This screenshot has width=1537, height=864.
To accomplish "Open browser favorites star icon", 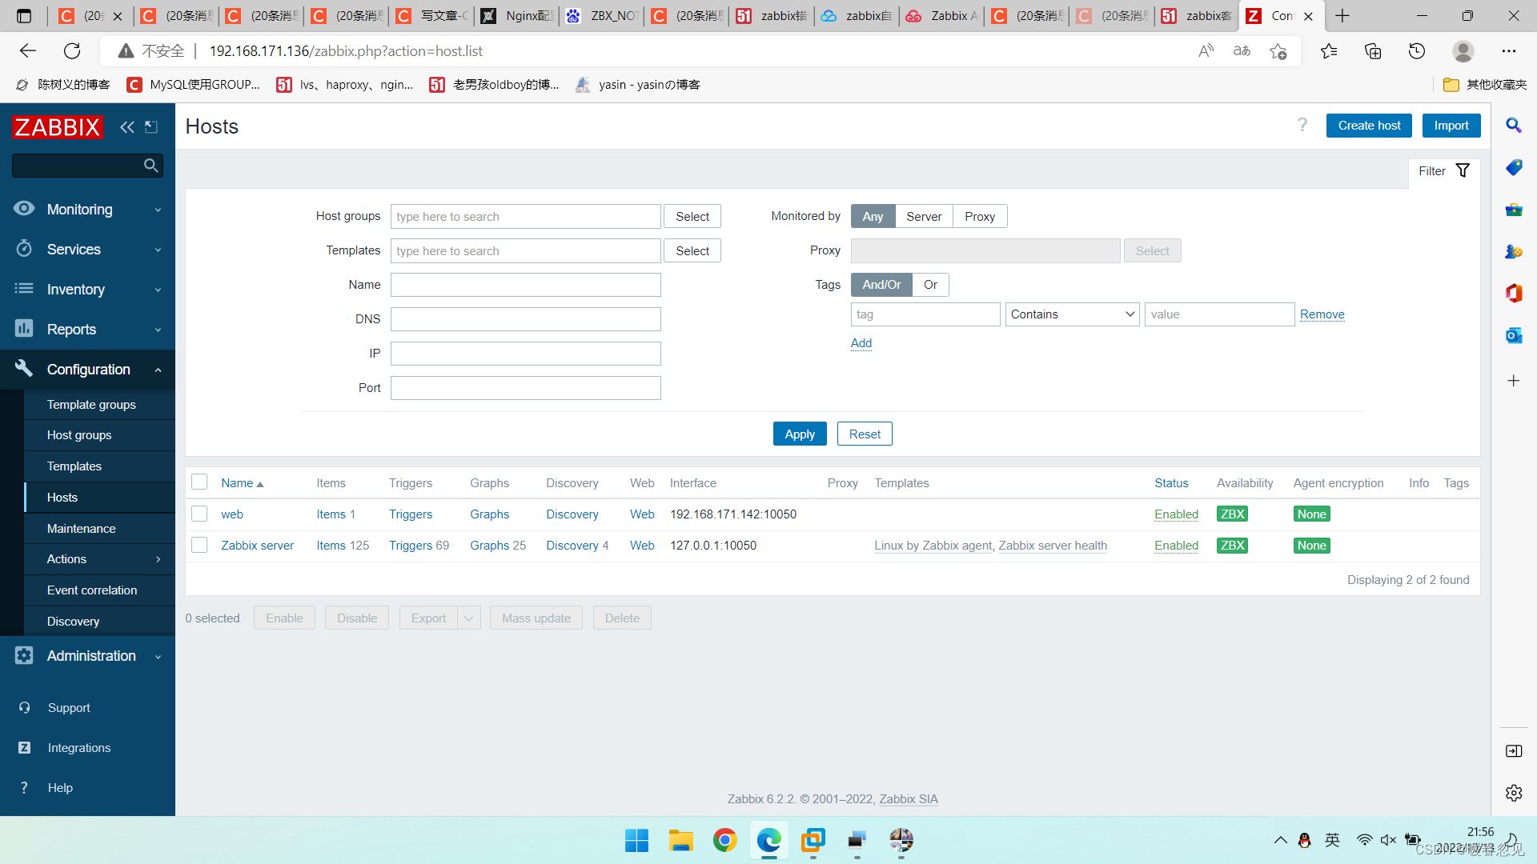I will tap(1329, 51).
